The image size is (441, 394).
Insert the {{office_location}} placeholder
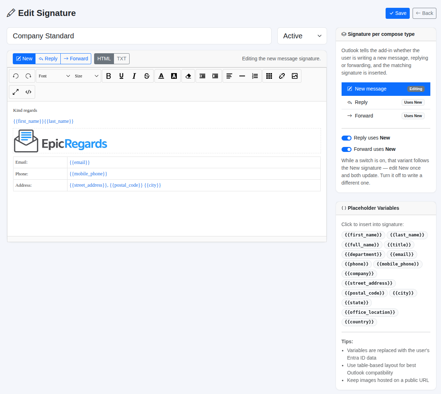pyautogui.click(x=370, y=312)
